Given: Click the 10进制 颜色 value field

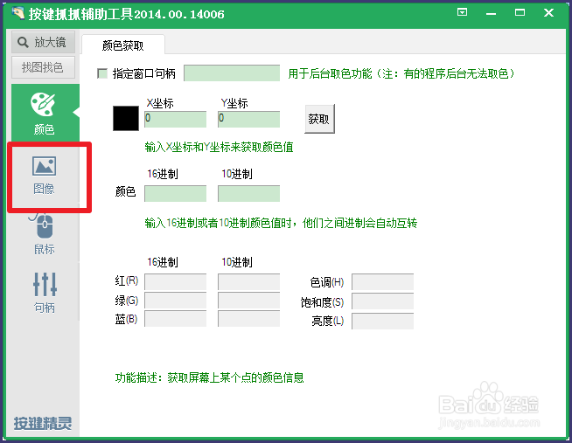Looking at the screenshot, I should pos(248,193).
